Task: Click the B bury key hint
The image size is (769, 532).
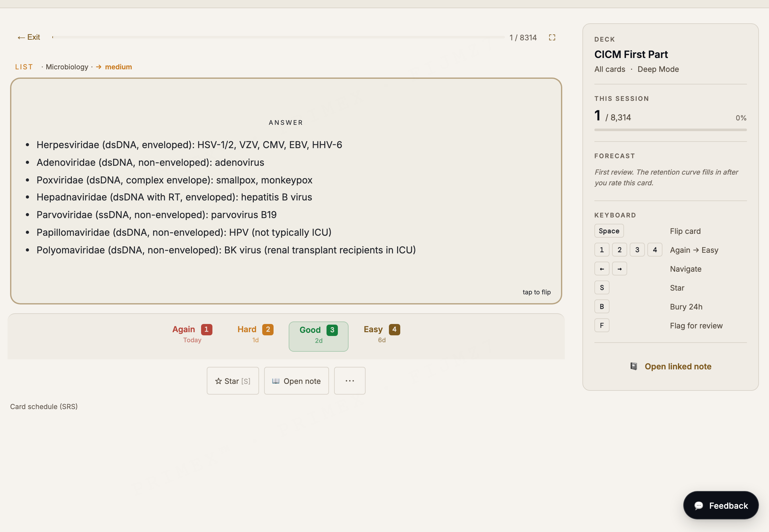Action: (x=602, y=306)
